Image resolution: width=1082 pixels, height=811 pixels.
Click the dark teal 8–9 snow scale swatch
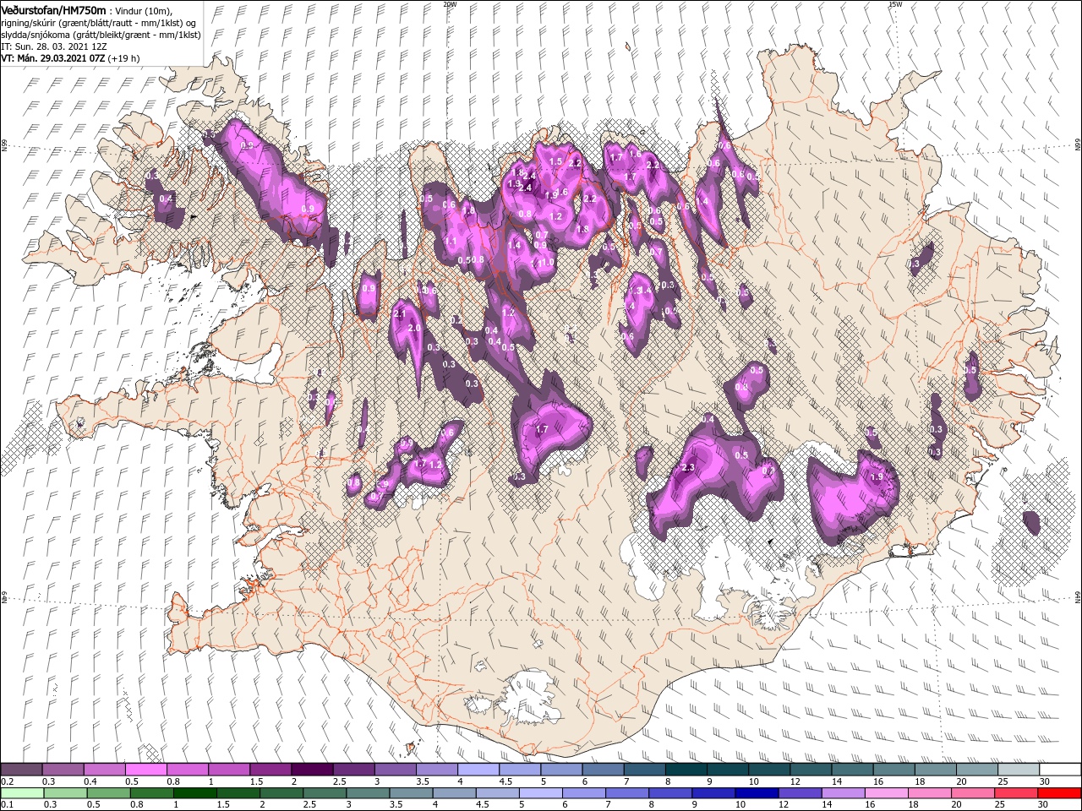coord(686,770)
